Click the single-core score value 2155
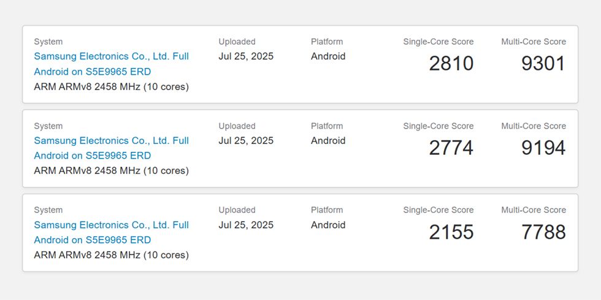Screen dimensions: 601x300 tap(451, 232)
